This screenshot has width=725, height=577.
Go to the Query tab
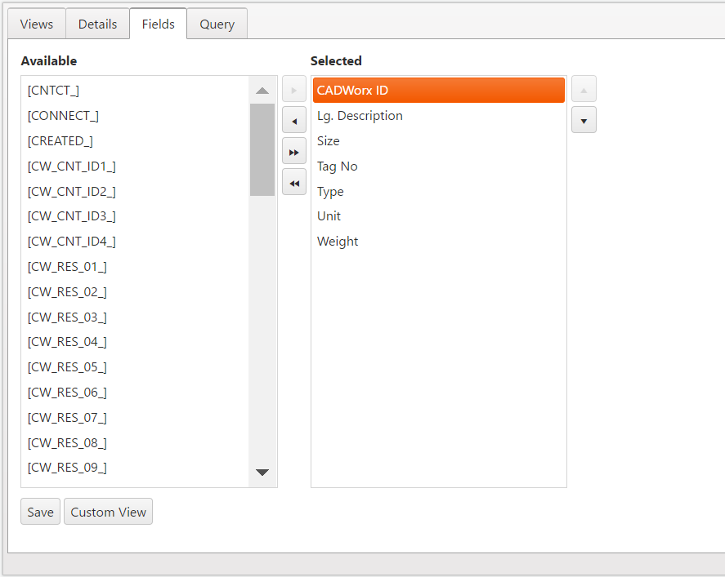click(x=217, y=24)
